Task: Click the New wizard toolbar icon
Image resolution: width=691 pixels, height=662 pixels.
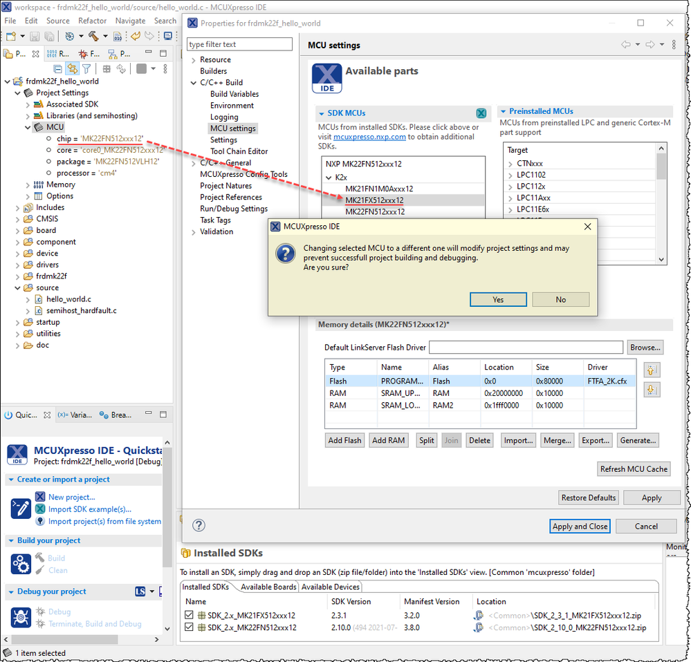Action: tap(11, 36)
